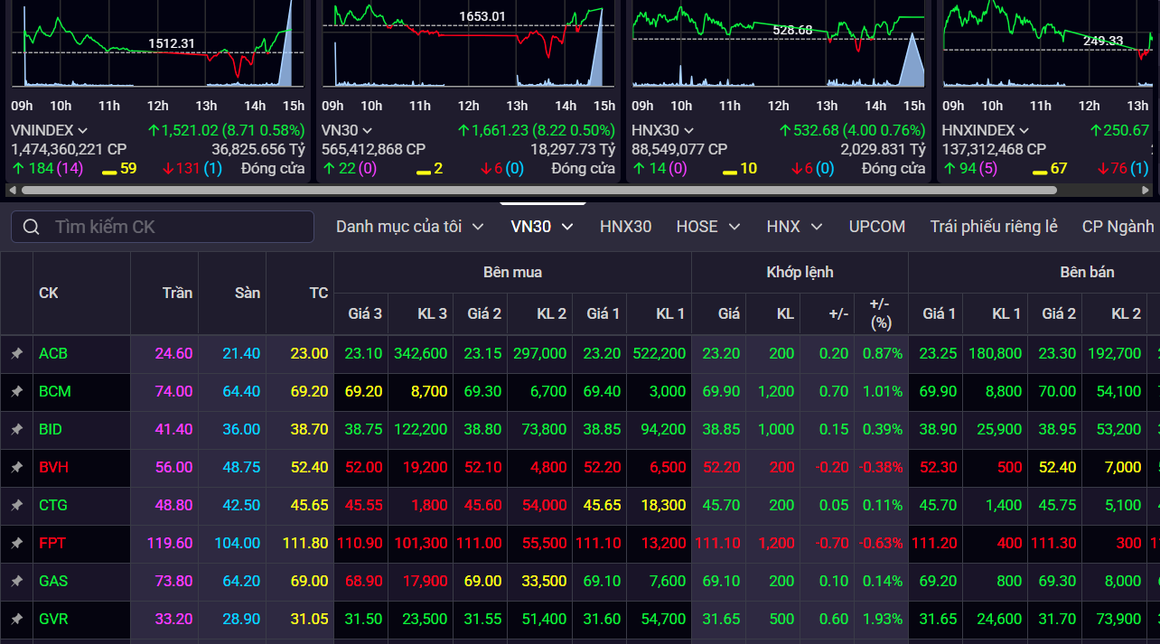Click VNINDEX trading value 36,825.656 Tỷ
Screen dimensions: 1160x644
(x=258, y=149)
